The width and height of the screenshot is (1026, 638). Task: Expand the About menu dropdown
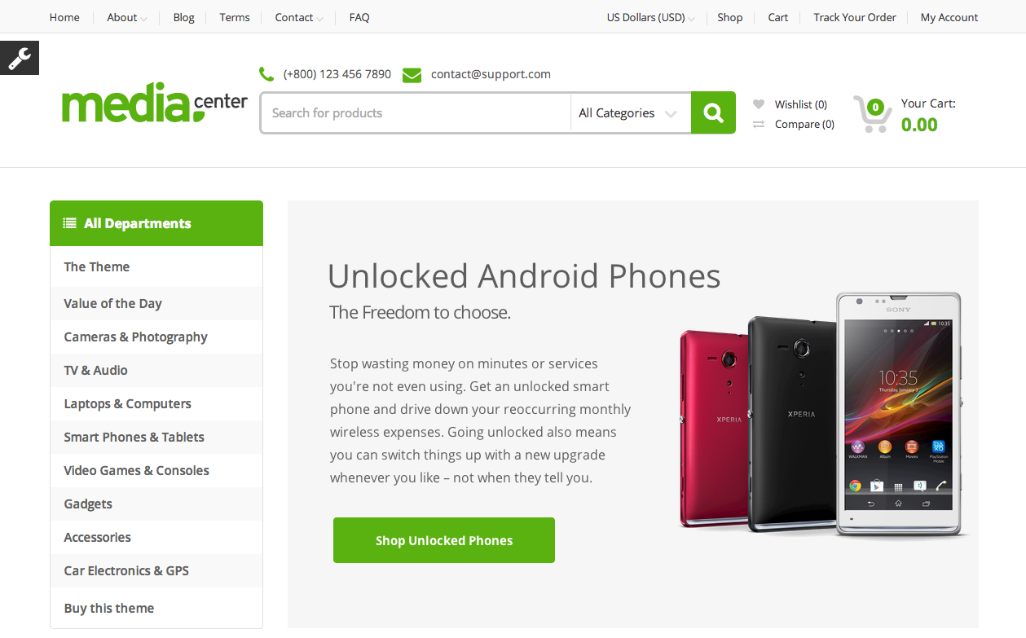coord(126,17)
